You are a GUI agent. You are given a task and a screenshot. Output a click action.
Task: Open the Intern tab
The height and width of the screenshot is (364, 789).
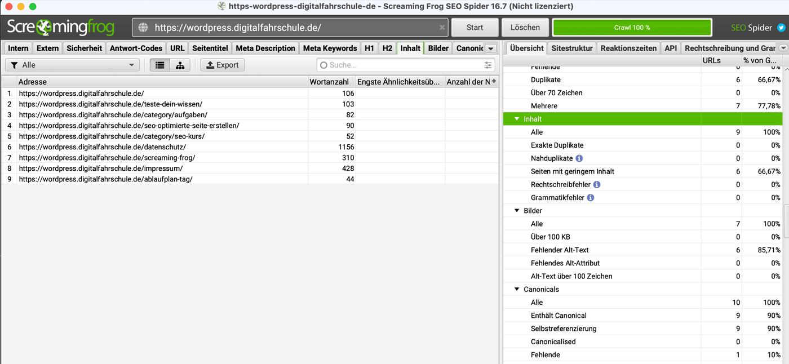click(x=18, y=48)
